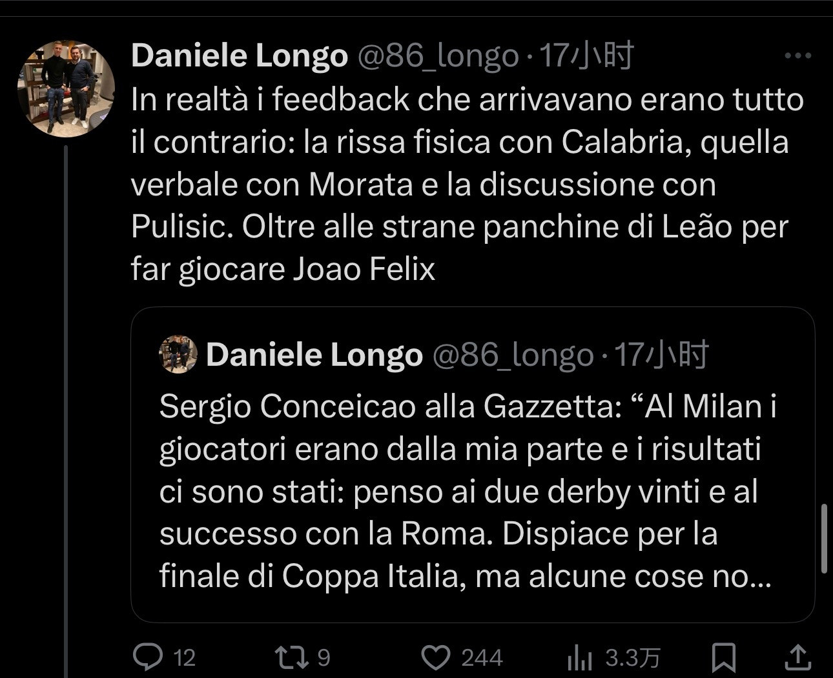The width and height of the screenshot is (833, 678).
Task: Open the three-dot more options menu
Action: tap(797, 56)
